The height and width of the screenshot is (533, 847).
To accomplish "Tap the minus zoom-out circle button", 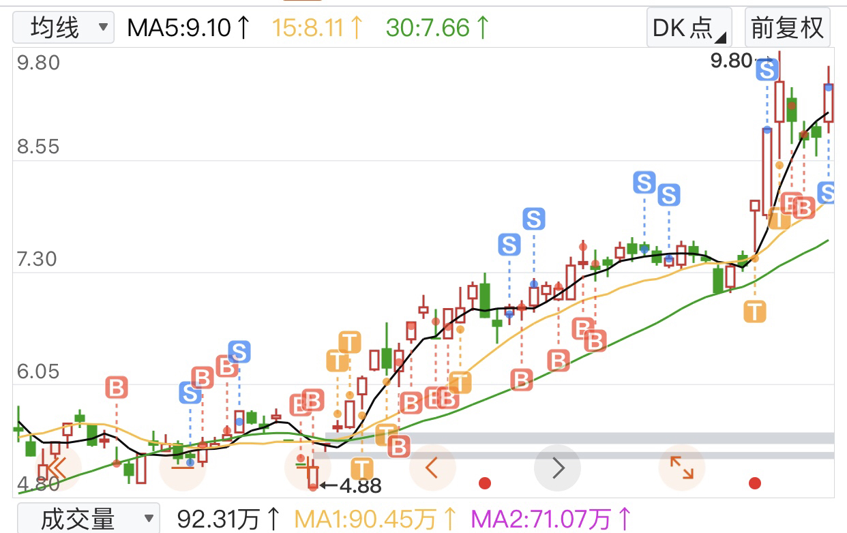I will (x=182, y=468).
